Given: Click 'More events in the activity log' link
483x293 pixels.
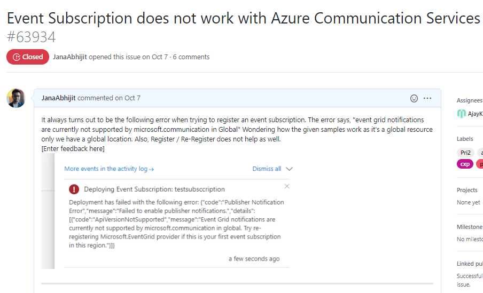Looking at the screenshot, I should coord(109,169).
